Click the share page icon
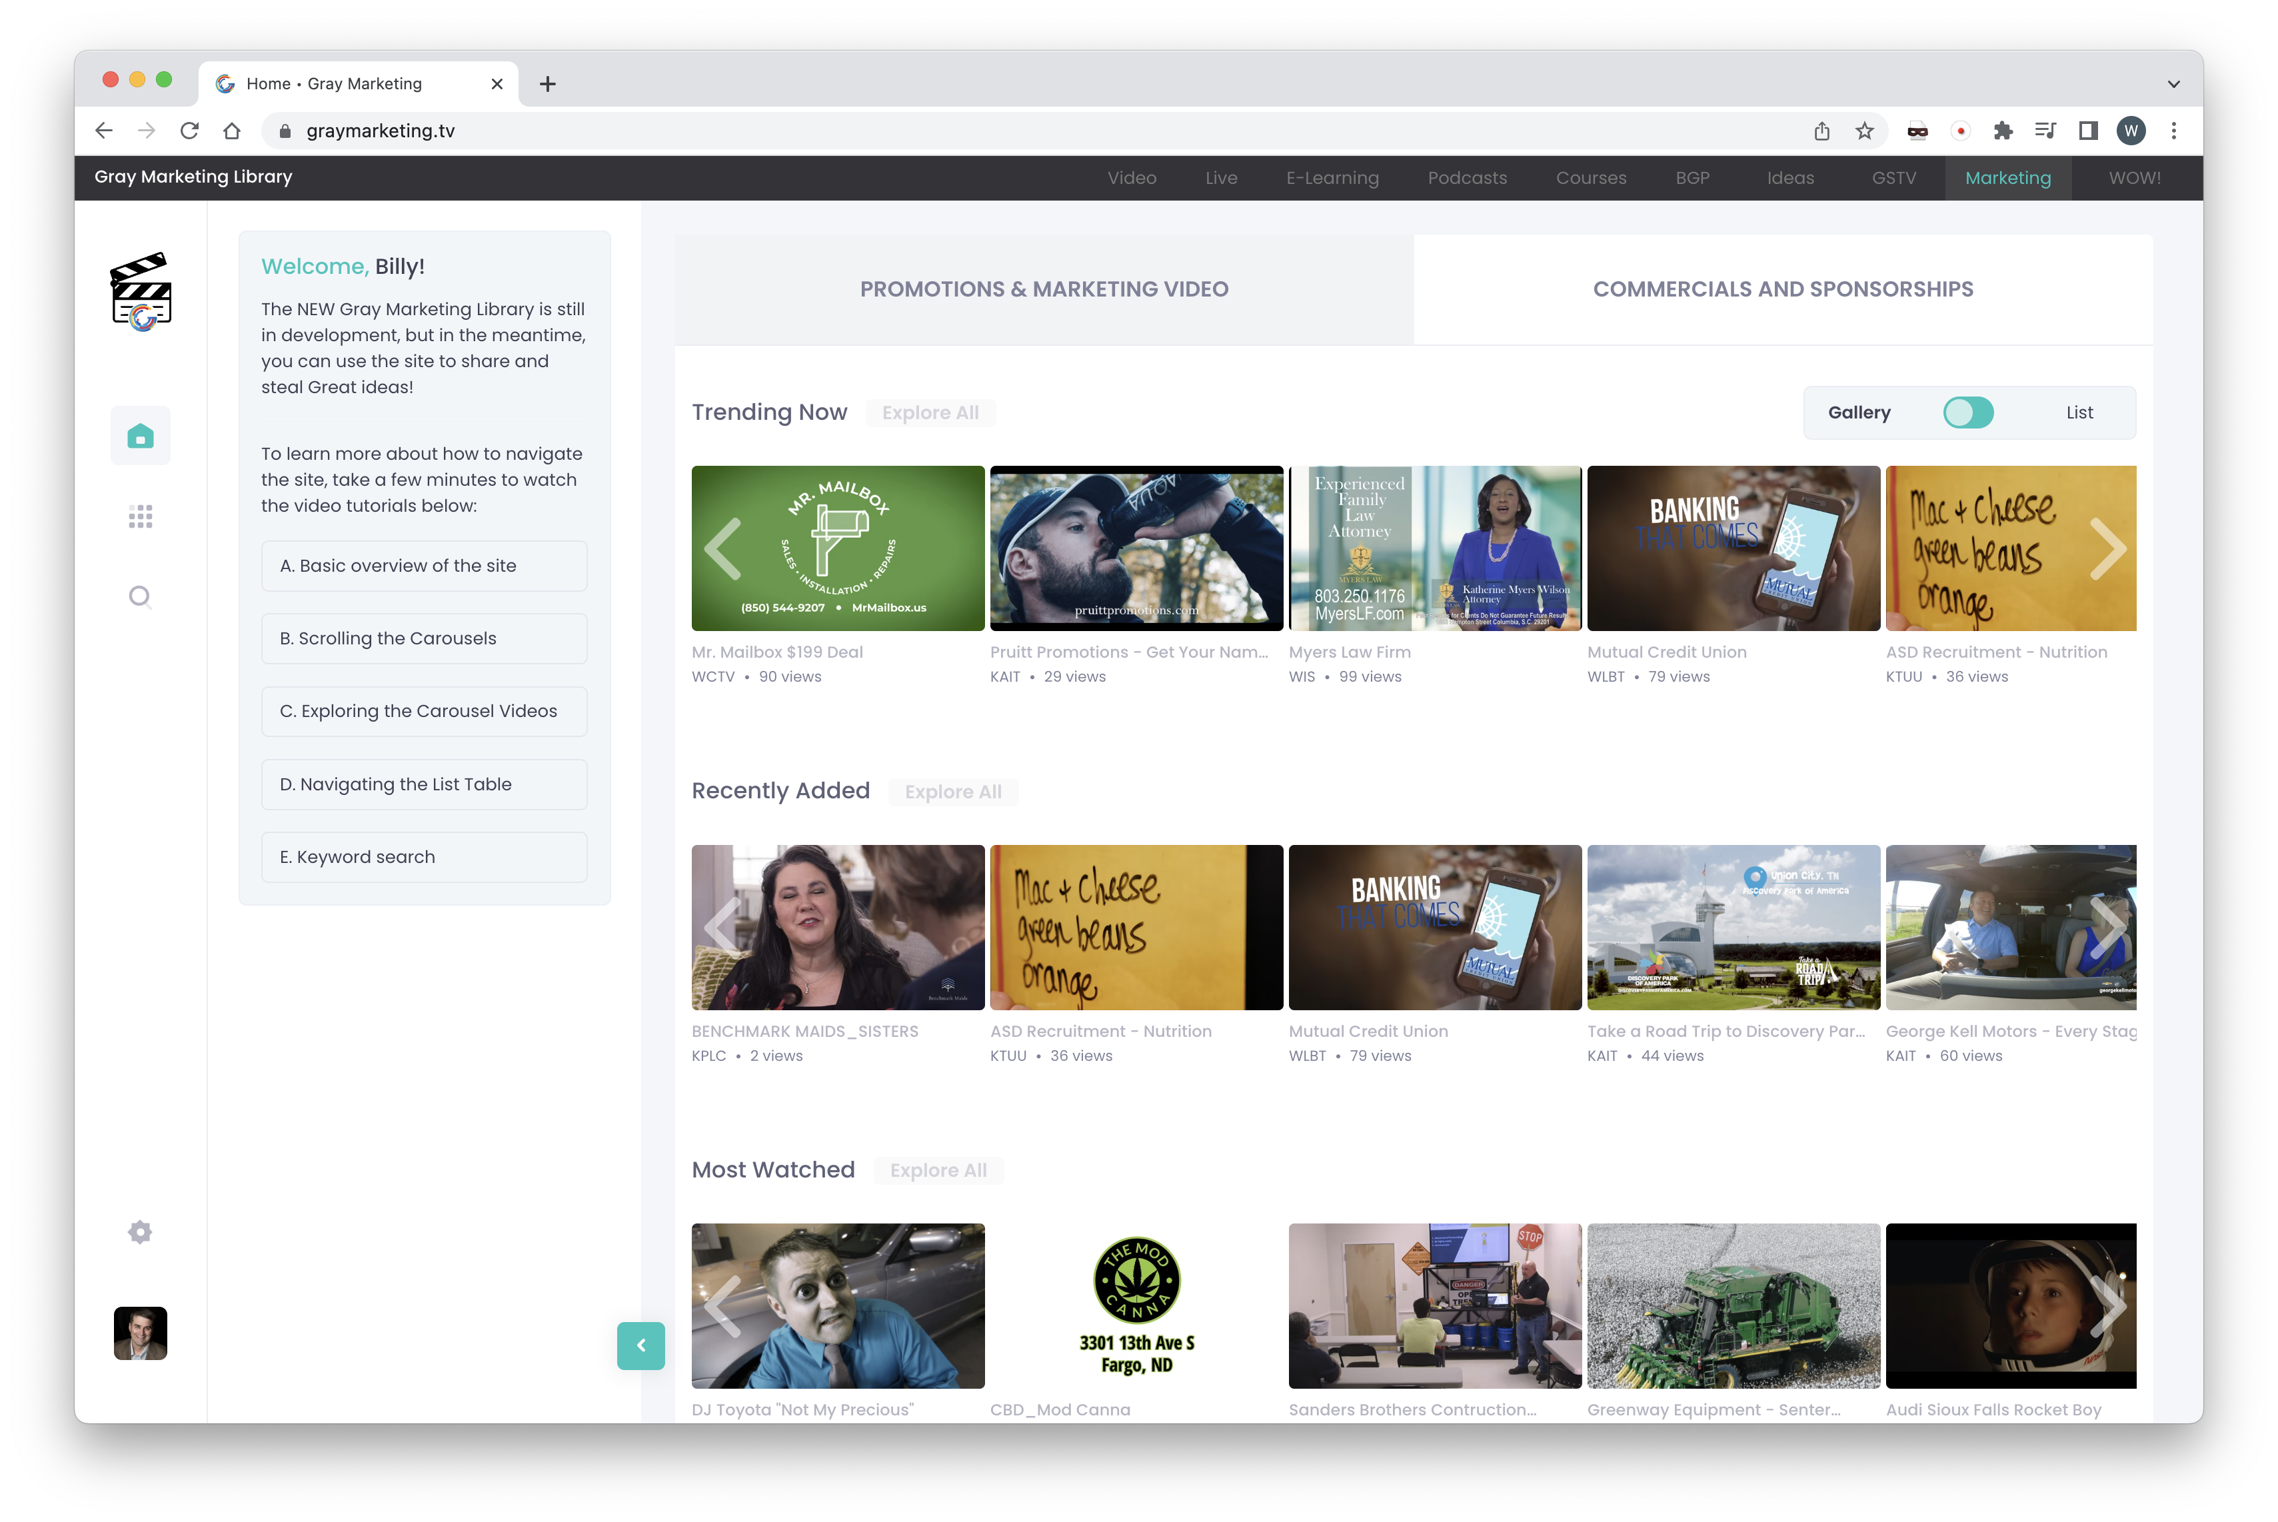Screen dimensions: 2278x1522 pos(1822,131)
